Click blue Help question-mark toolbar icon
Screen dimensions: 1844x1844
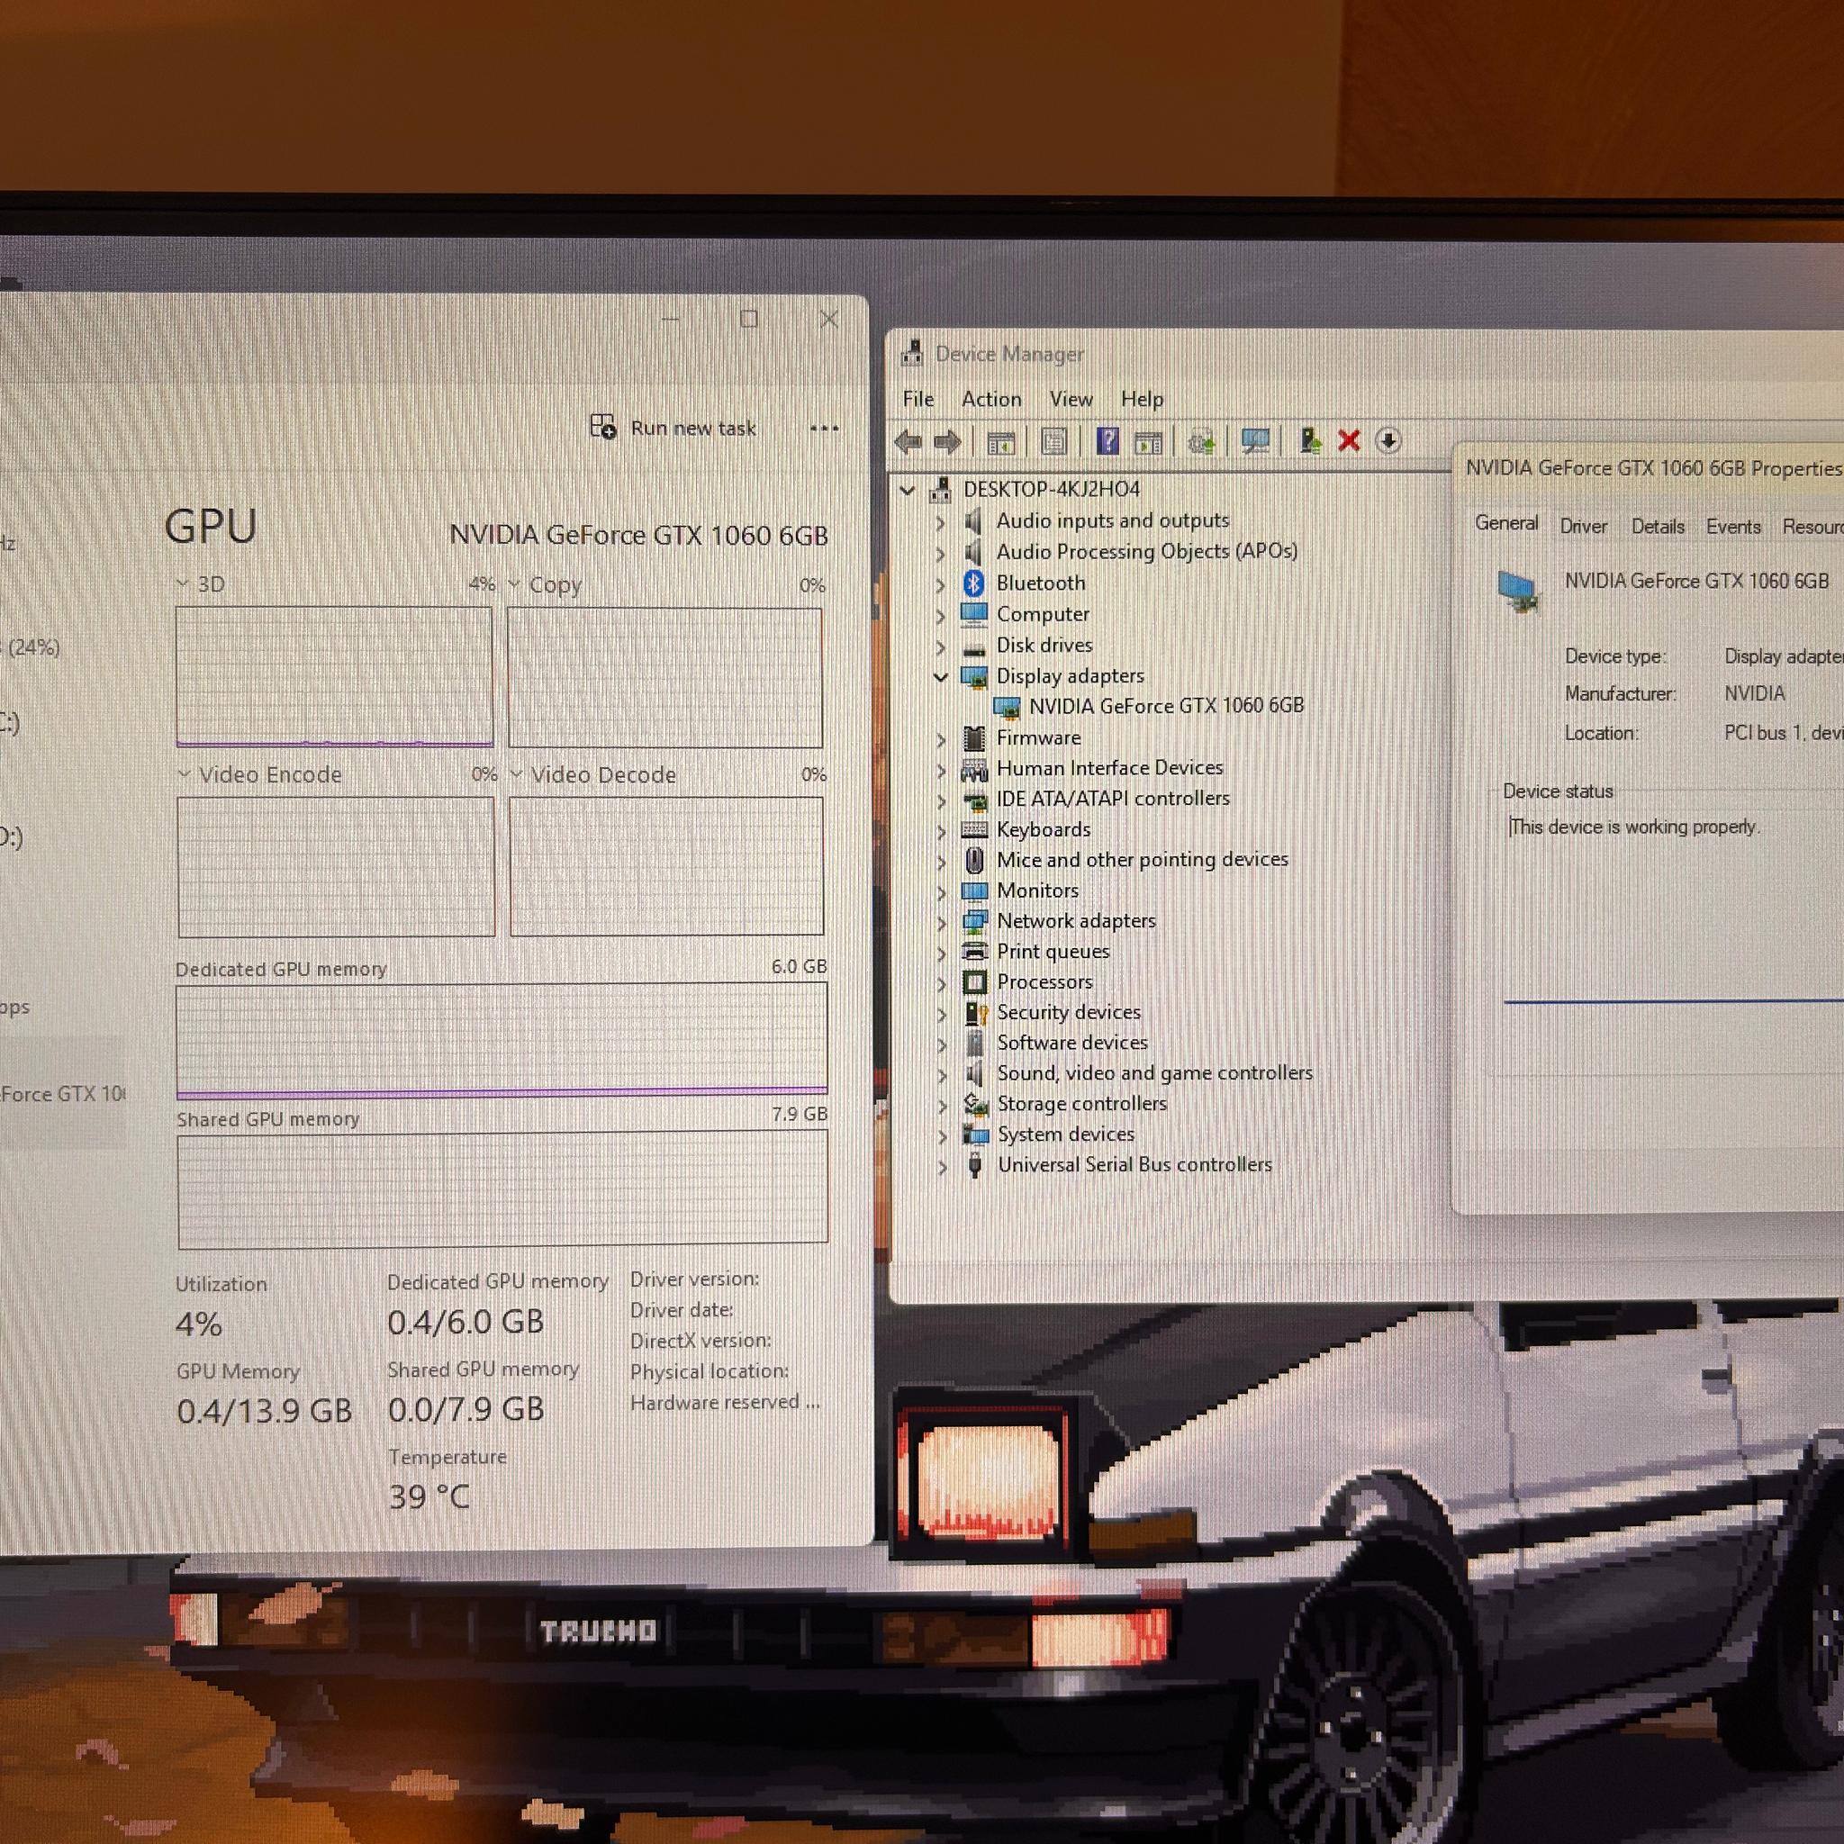click(x=1107, y=441)
